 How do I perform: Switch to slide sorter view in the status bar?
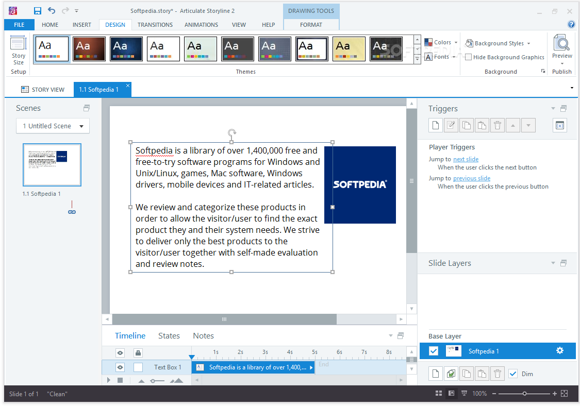439,394
